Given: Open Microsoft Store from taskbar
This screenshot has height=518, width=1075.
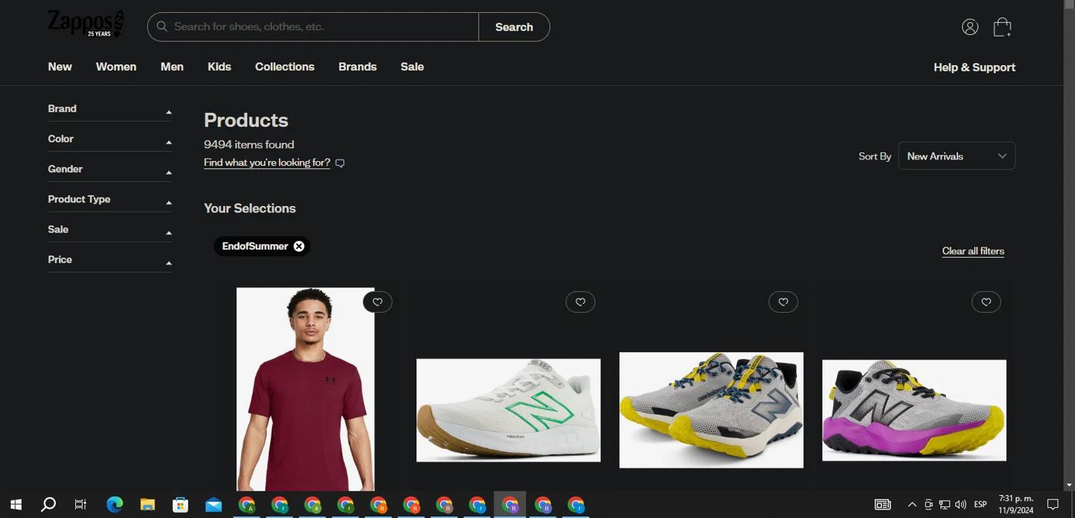Looking at the screenshot, I should pos(181,504).
